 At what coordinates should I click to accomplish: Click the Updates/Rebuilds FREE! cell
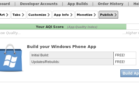pos(125,62)
